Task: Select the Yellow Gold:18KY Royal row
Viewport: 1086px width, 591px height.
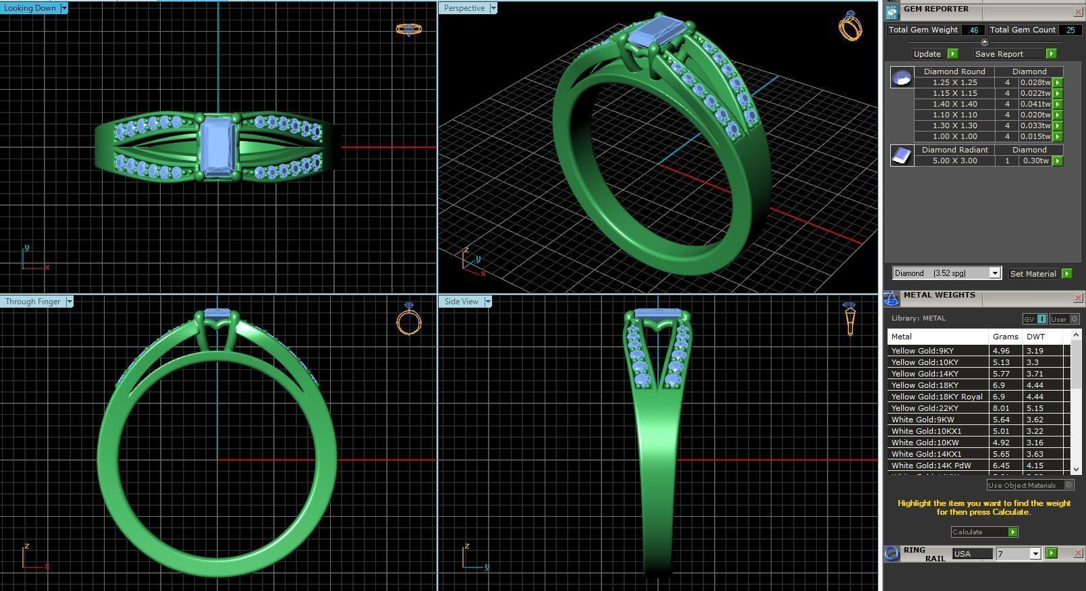Action: 979,397
